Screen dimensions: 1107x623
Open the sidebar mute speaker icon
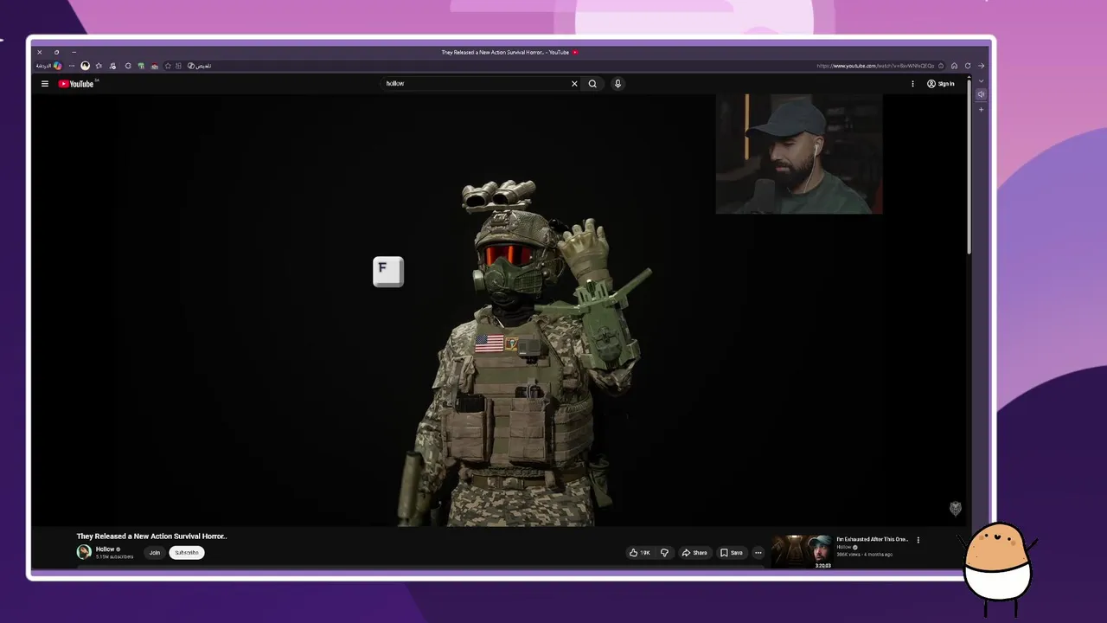pos(981,94)
